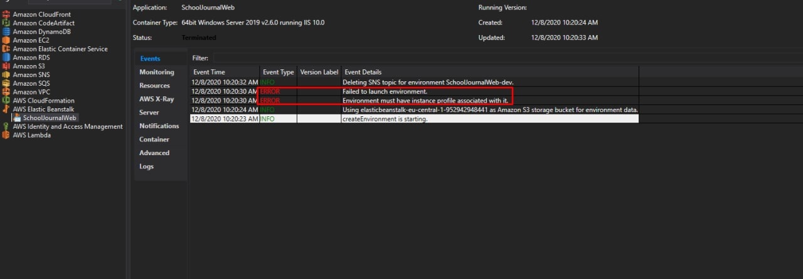Open the Events tab
Screen dimensions: 803x279
pos(150,59)
